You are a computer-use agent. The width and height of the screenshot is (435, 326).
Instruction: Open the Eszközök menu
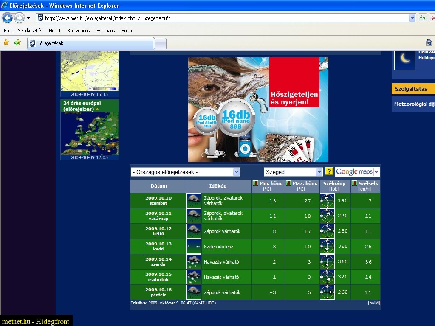point(106,31)
